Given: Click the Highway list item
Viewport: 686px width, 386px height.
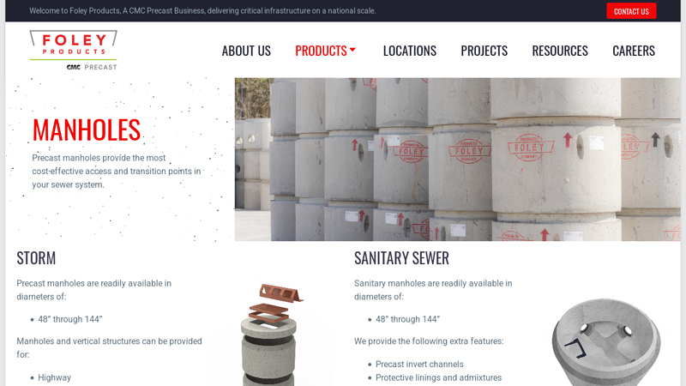Looking at the screenshot, I should pyautogui.click(x=54, y=377).
